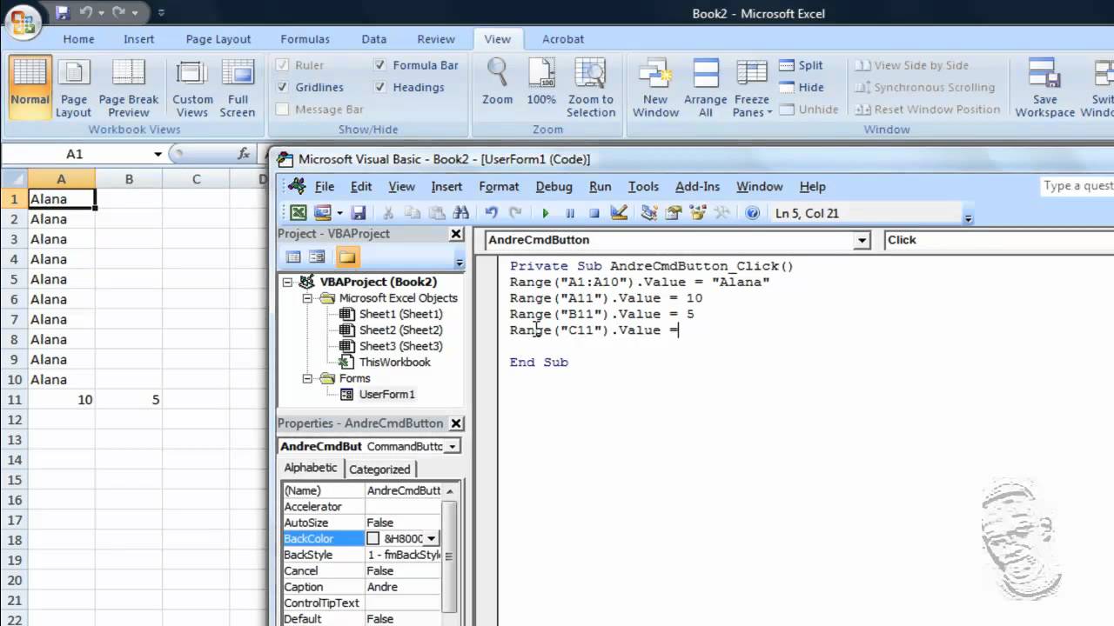Open the Run menu in VBA editor
The height and width of the screenshot is (626, 1114).
(600, 186)
